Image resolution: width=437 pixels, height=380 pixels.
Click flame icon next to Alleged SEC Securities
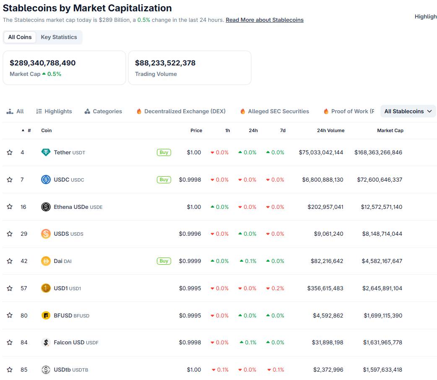[243, 111]
